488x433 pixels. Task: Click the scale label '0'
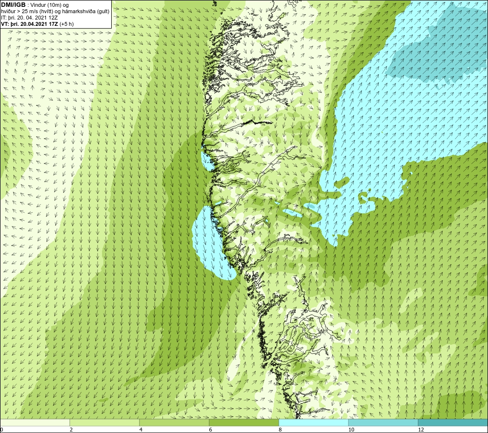[1, 430]
